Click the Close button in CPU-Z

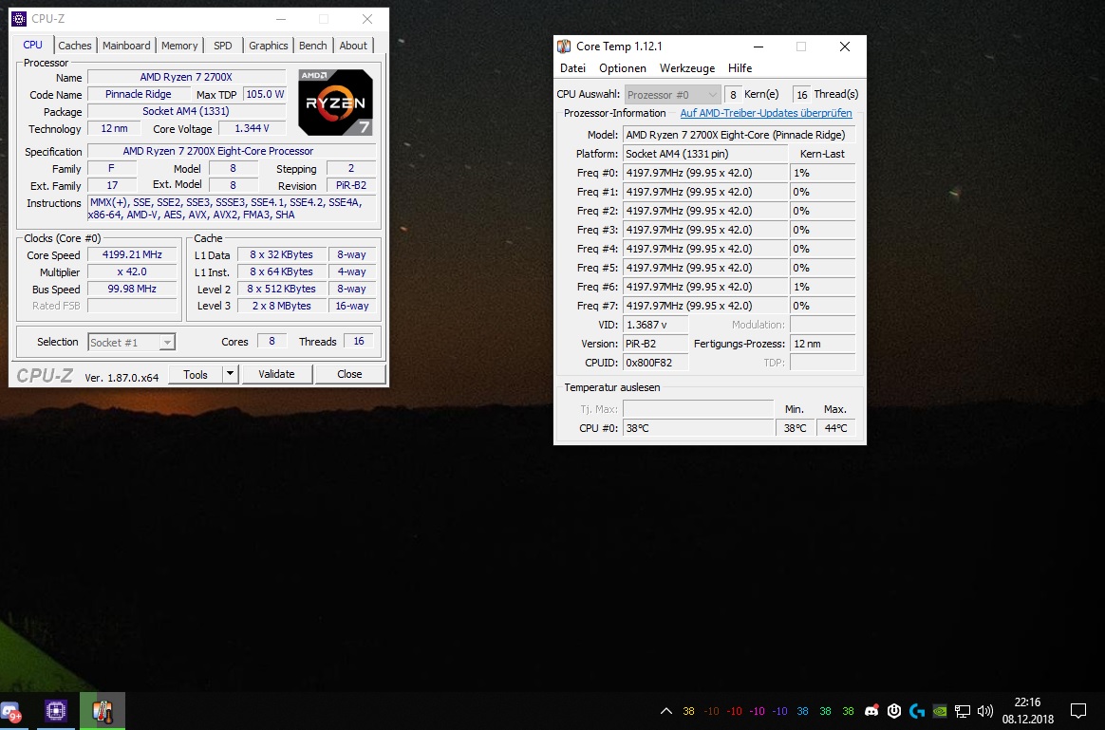coord(349,374)
